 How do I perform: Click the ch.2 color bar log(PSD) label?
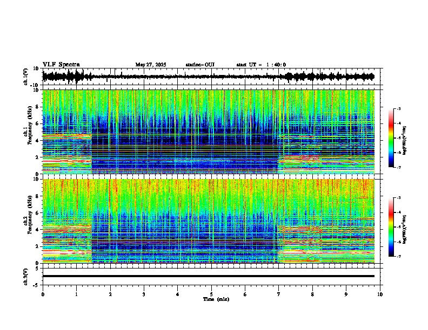(405, 229)
